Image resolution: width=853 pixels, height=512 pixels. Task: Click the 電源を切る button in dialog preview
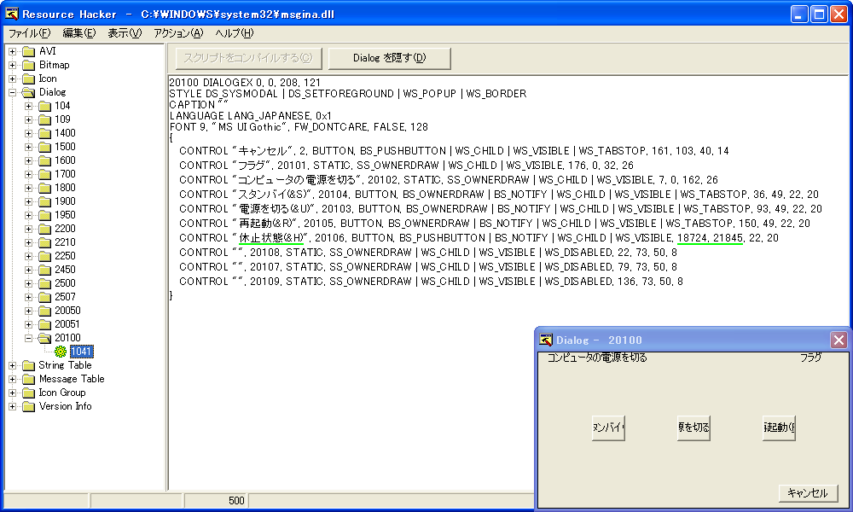693,428
